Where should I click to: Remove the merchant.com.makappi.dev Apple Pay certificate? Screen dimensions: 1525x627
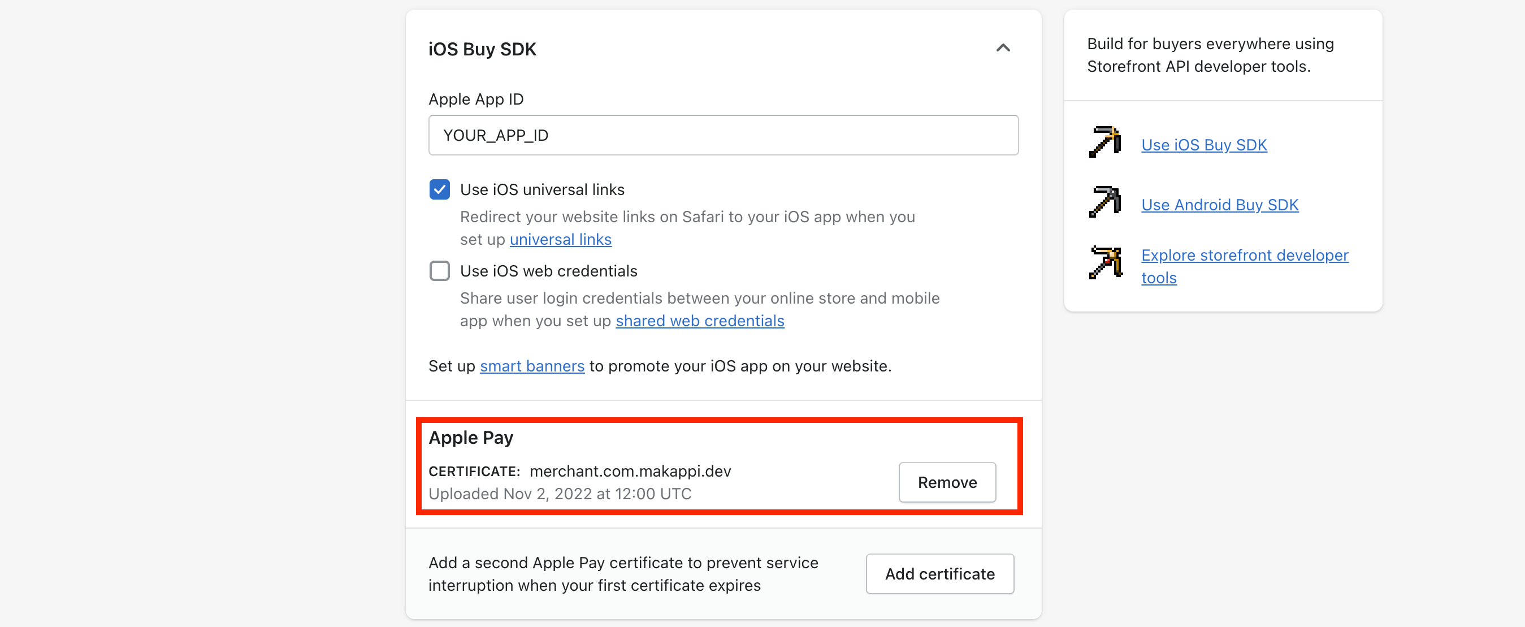click(947, 482)
